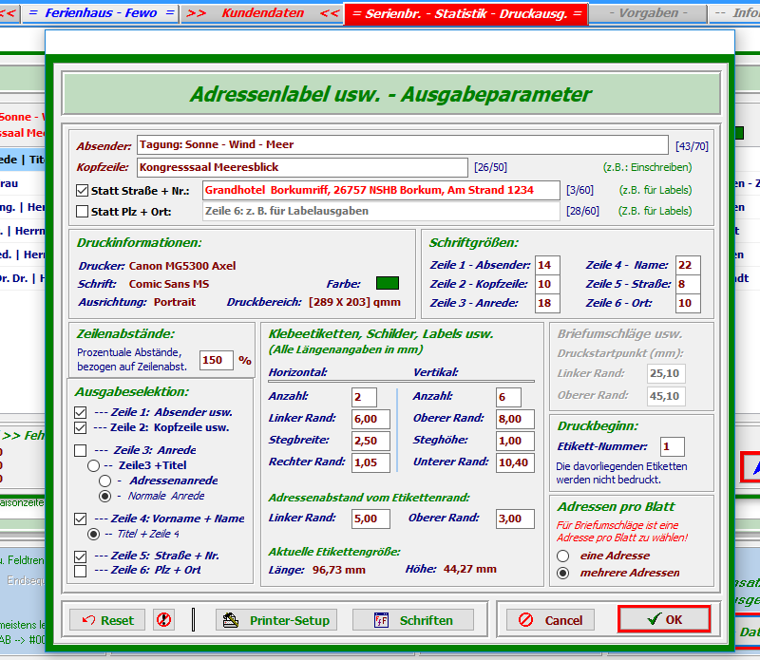Screen dimensions: 760x660
Task: Switch to the Kundendaten tab
Action: click(x=262, y=13)
